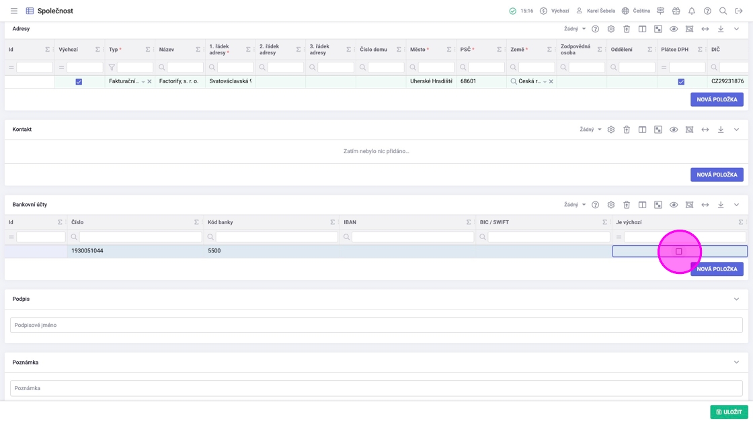The height and width of the screenshot is (423, 753).
Task: Toggle Adresy visibility eye icon
Action: pos(674,30)
